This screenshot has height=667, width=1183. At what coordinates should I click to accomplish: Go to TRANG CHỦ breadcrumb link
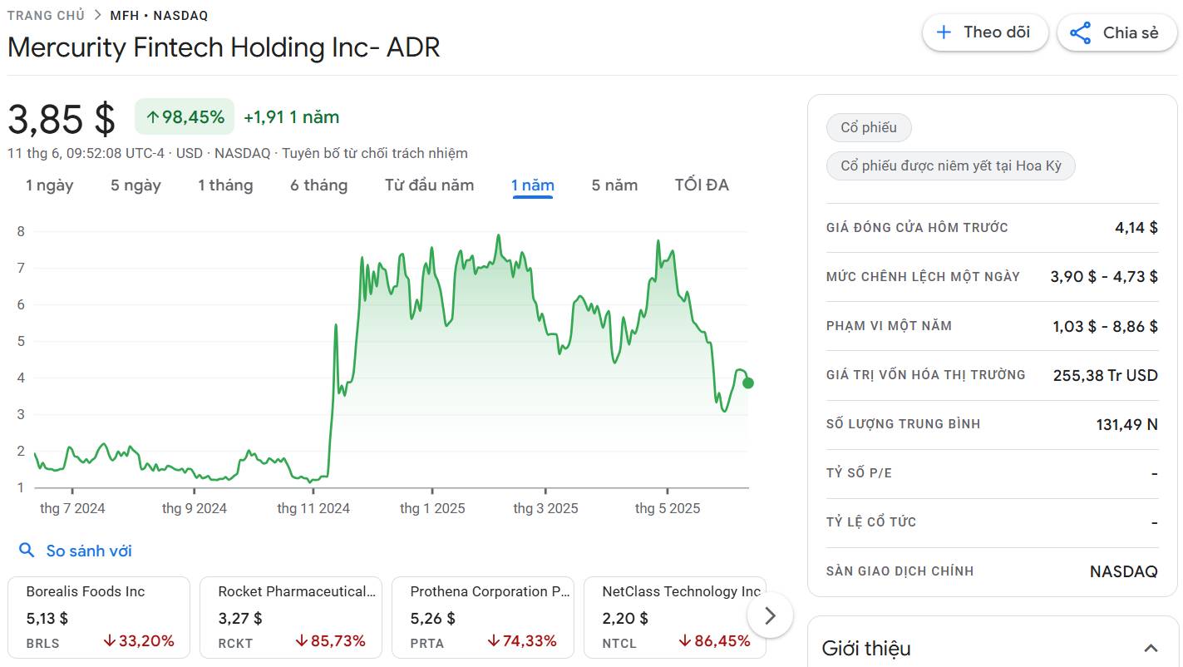coord(46,16)
